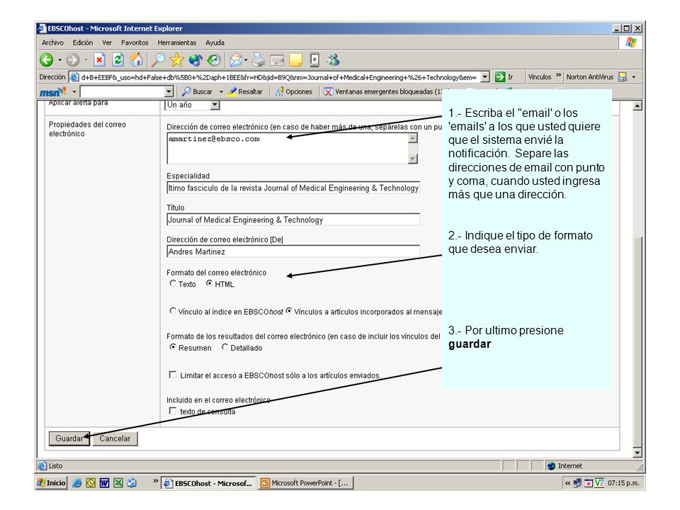Open the Un año alert duration dropdown
Image resolution: width=680 pixels, height=510 pixels.
tap(215, 105)
